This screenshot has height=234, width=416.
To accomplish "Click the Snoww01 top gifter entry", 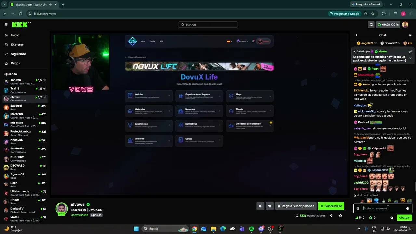I will [390, 43].
